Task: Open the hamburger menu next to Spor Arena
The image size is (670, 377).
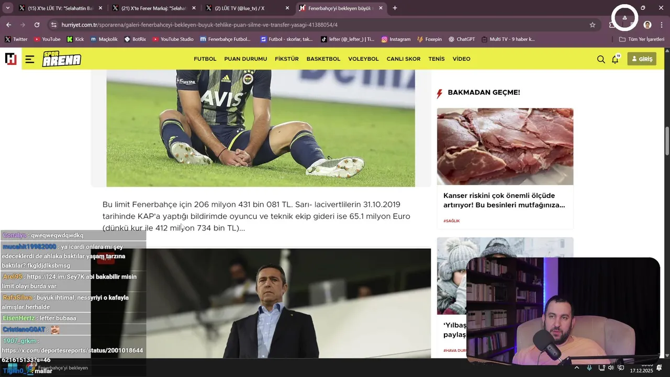Action: (29, 59)
